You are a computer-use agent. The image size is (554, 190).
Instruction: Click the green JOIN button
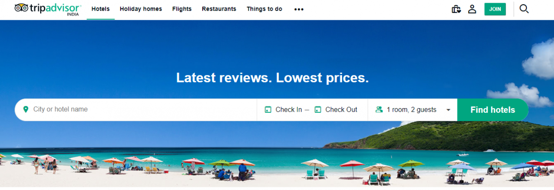click(x=495, y=9)
